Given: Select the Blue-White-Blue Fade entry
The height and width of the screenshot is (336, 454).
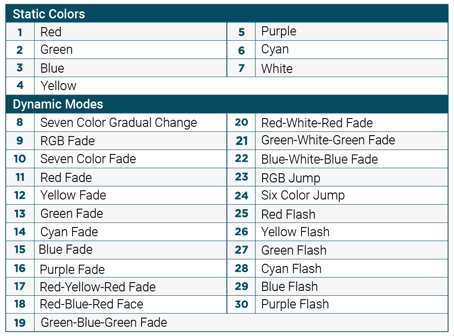Looking at the screenshot, I should pos(319,159).
